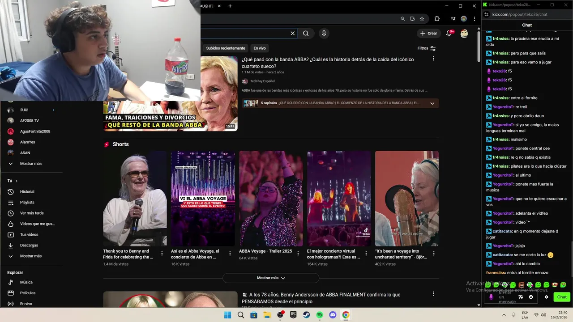Open the Ted Play Español channel link

[x=262, y=81]
